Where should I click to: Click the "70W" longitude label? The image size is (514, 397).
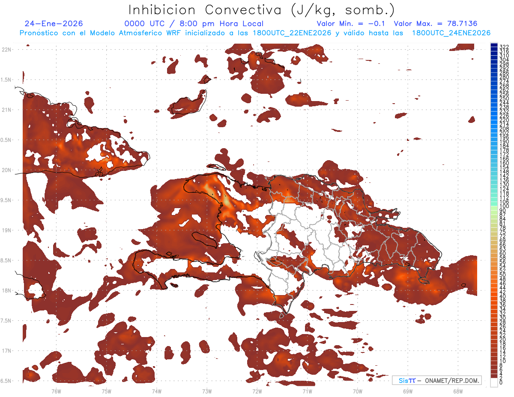pyautogui.click(x=358, y=391)
